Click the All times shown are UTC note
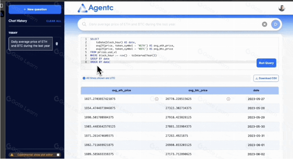Screen dimensions: 293x159 coord(100,78)
